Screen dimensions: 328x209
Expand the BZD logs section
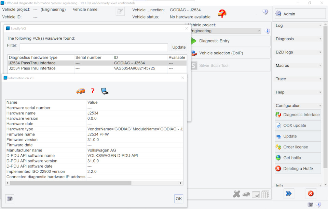click(320, 52)
